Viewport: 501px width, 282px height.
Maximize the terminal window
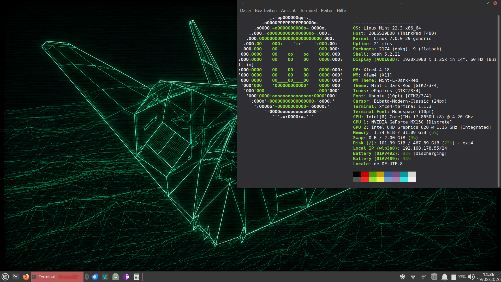click(488, 3)
